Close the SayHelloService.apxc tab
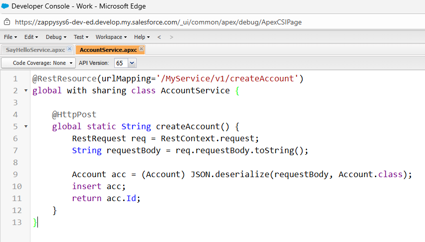This screenshot has width=425, height=242. point(69,49)
